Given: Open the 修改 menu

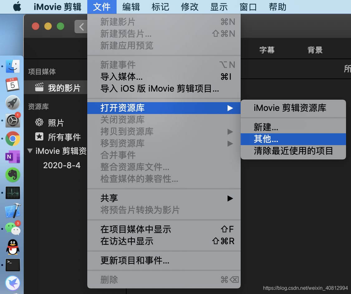Looking at the screenshot, I should click(x=190, y=7).
